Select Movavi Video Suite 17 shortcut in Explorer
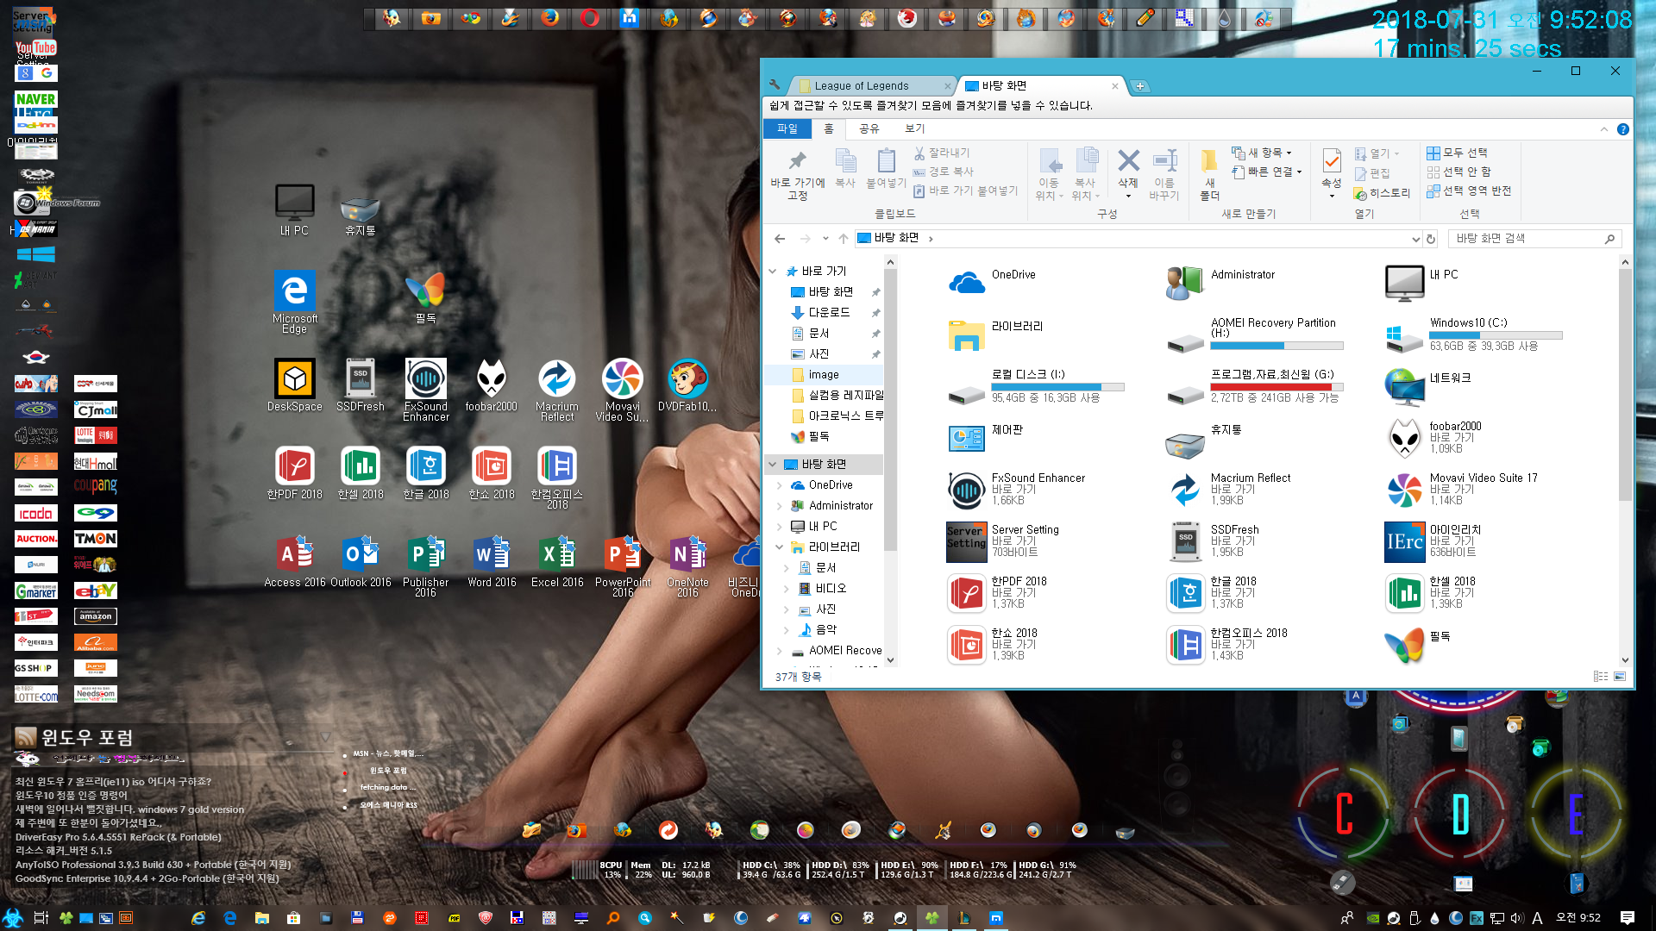 [1461, 489]
